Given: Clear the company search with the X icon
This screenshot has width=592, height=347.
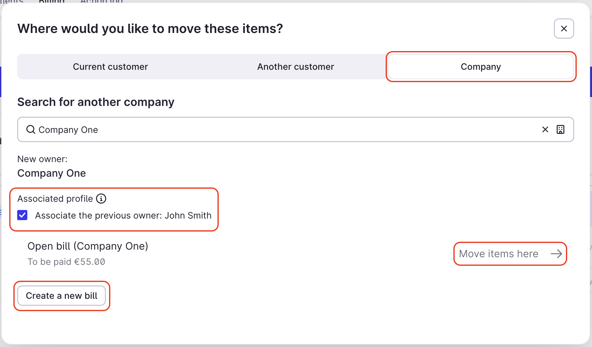Looking at the screenshot, I should click(x=545, y=129).
